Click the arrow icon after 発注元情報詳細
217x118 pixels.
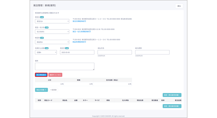(85, 21)
